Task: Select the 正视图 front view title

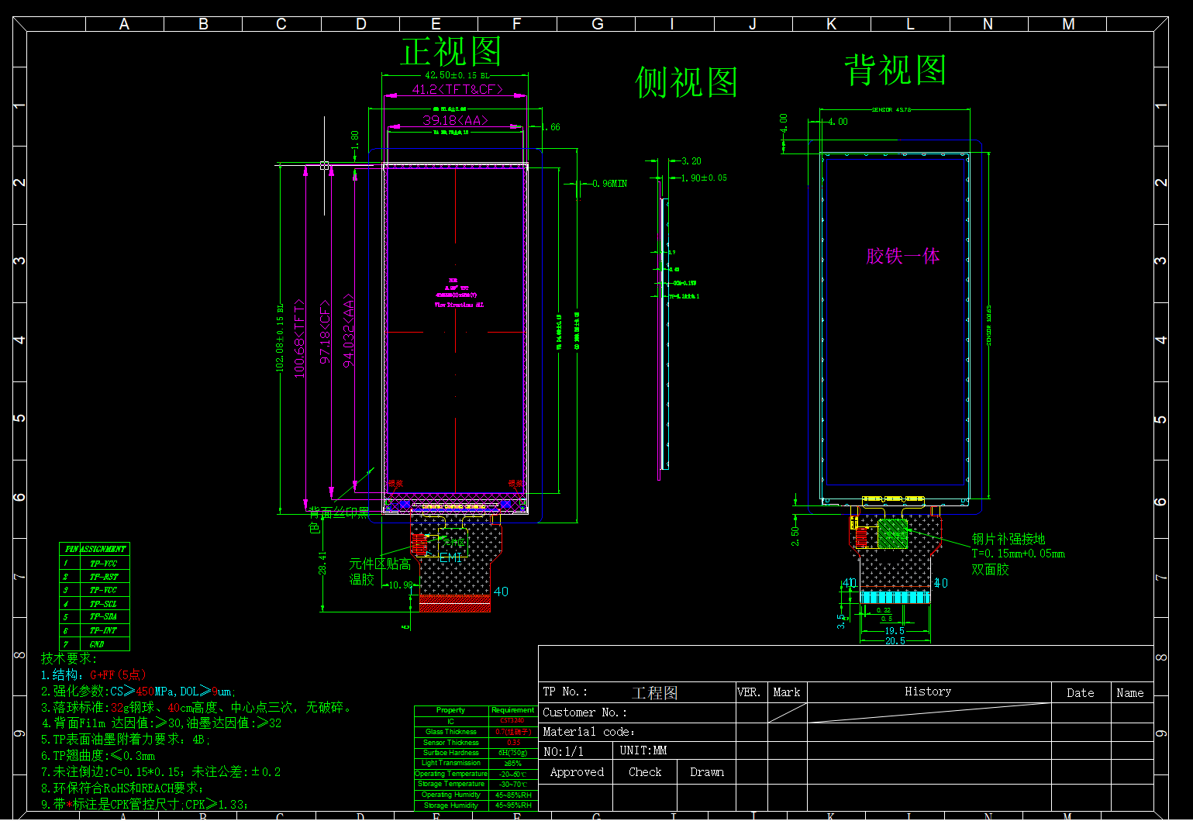Action: 451,52
